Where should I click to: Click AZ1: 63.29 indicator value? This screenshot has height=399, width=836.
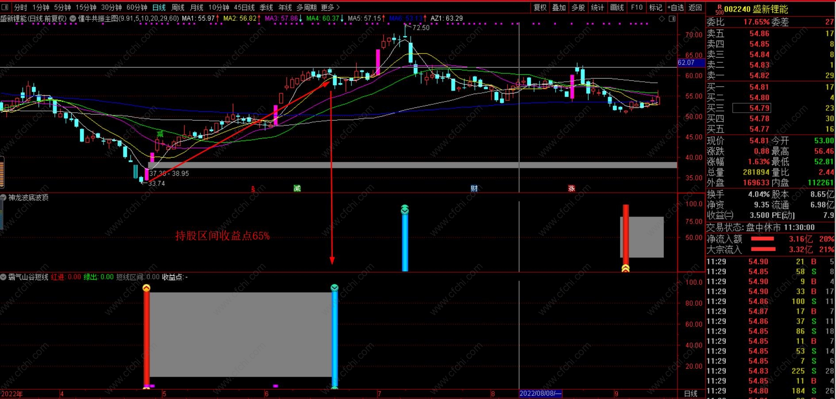tap(447, 19)
